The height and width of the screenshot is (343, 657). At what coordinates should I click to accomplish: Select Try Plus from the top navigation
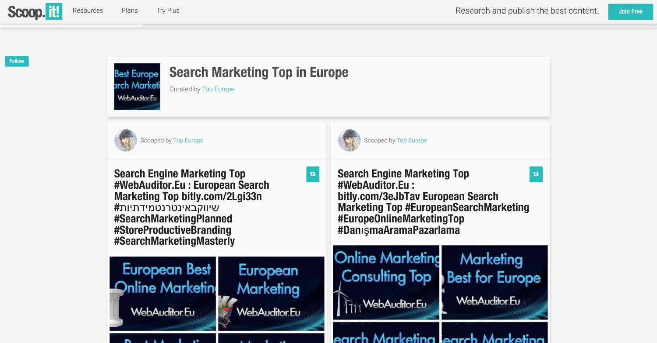(x=168, y=10)
